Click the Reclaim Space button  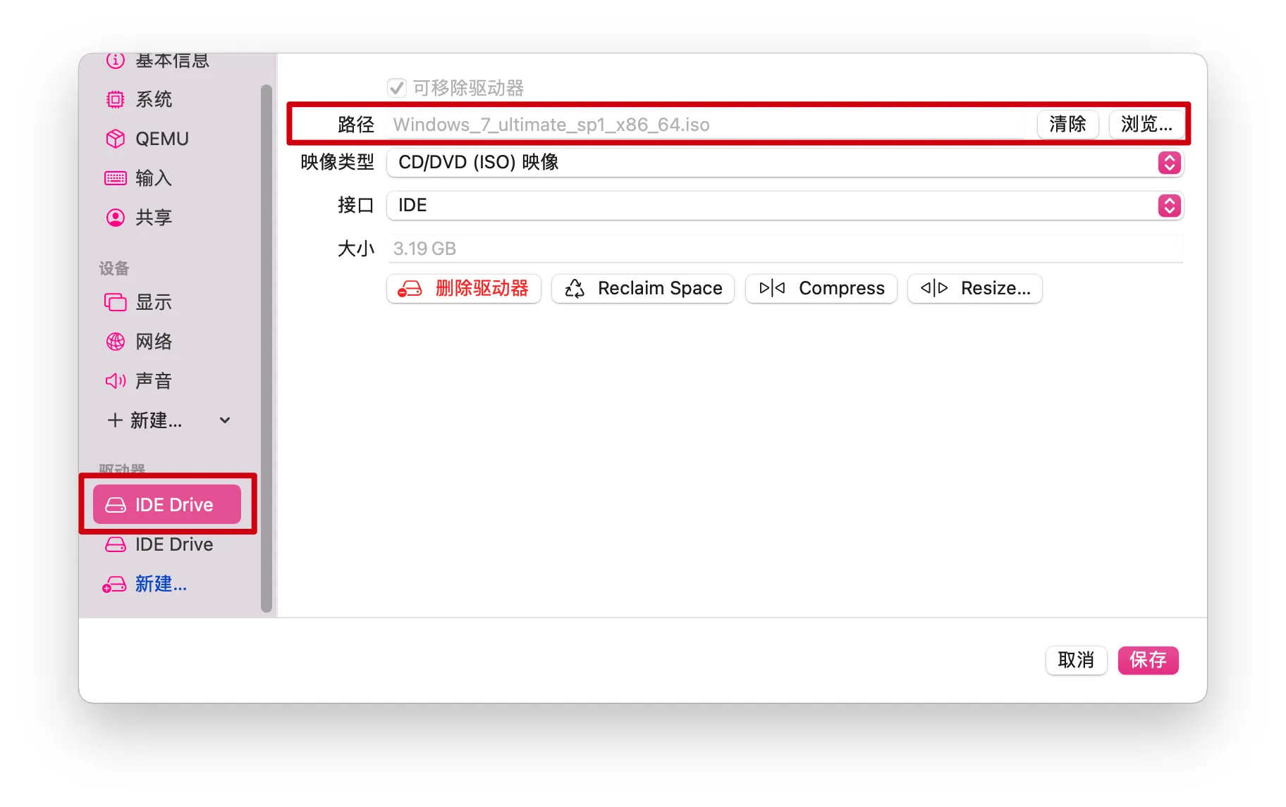click(x=643, y=289)
